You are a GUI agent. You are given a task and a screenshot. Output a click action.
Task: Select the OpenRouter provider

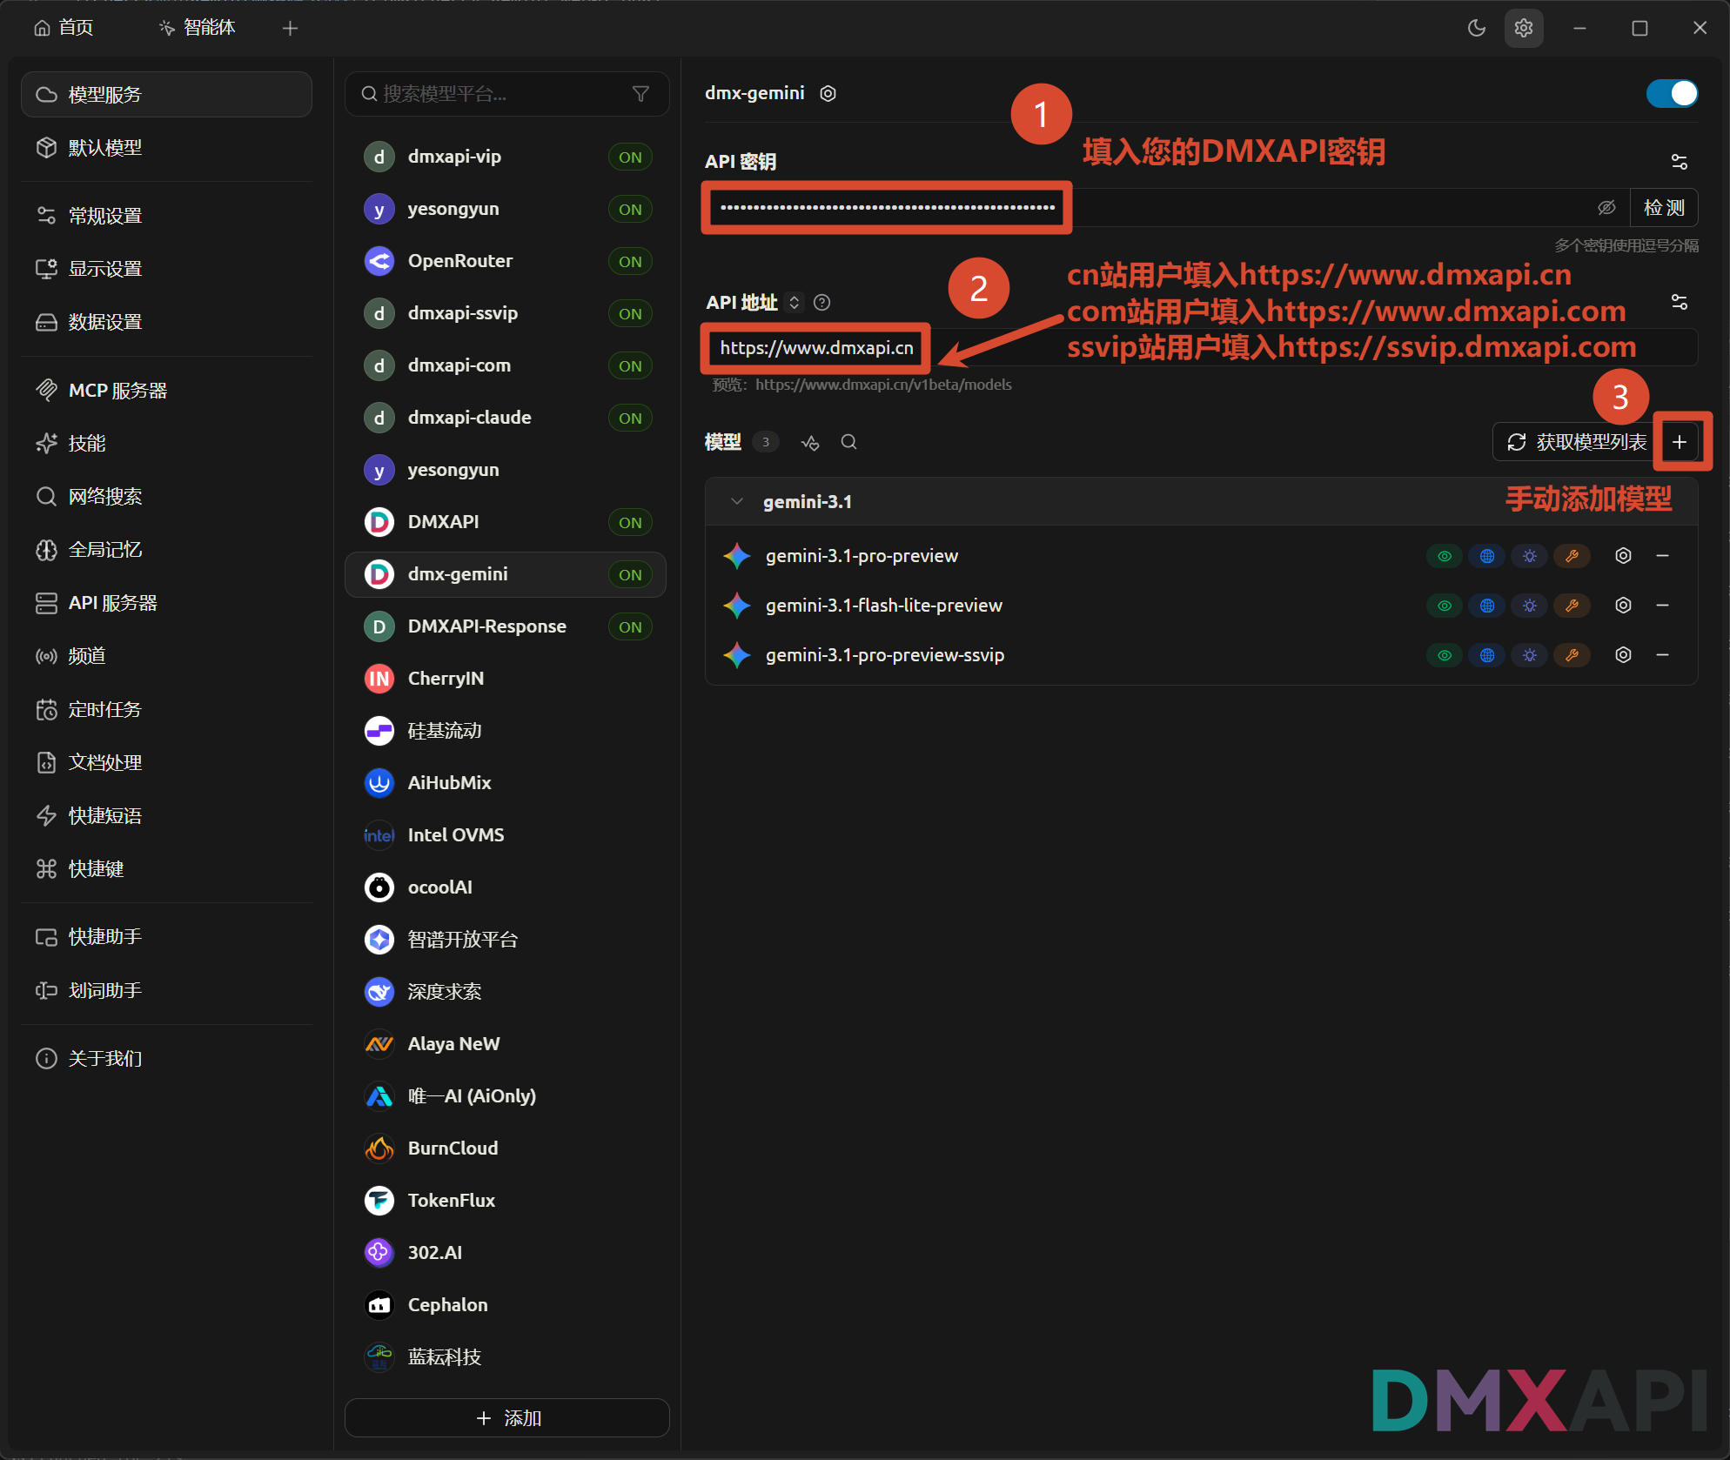pos(506,261)
